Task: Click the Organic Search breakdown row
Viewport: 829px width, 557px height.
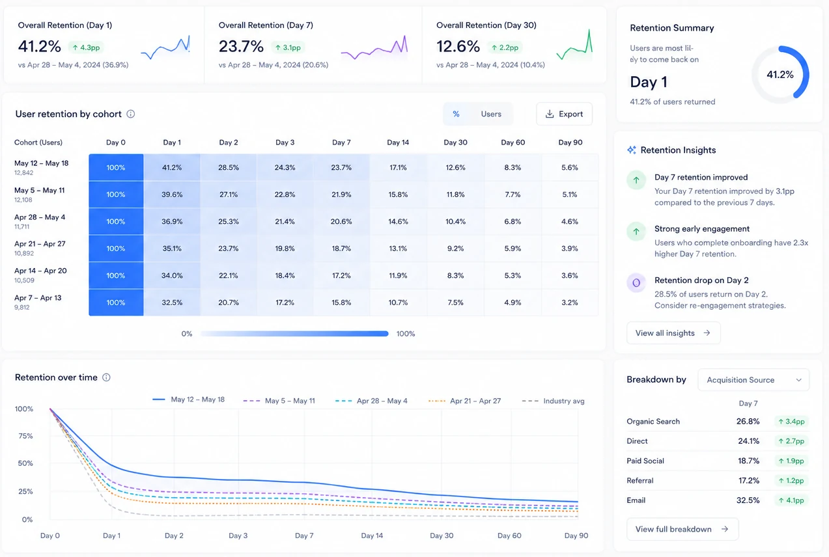Action: pos(718,422)
